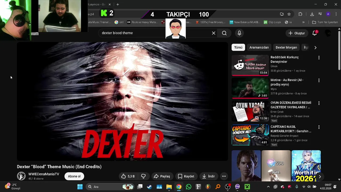Open Steam from taskbar
The height and width of the screenshot is (192, 341).
(149, 187)
